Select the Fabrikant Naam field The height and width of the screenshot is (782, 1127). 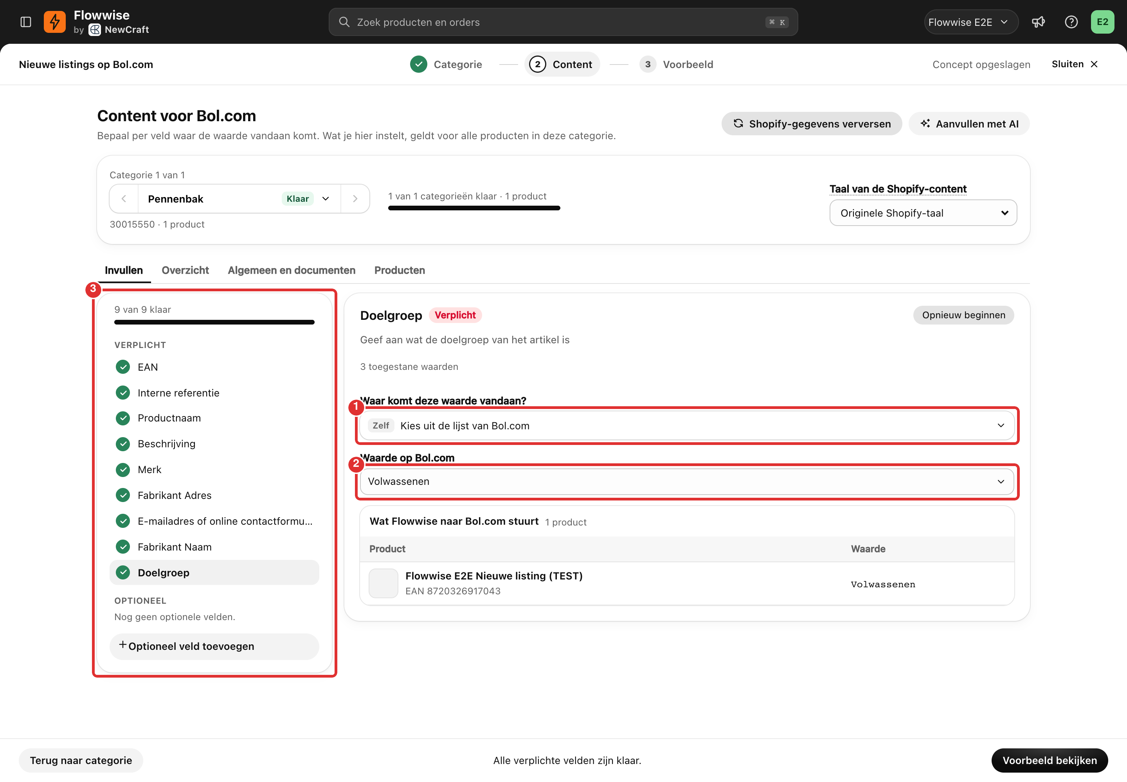[214, 547]
